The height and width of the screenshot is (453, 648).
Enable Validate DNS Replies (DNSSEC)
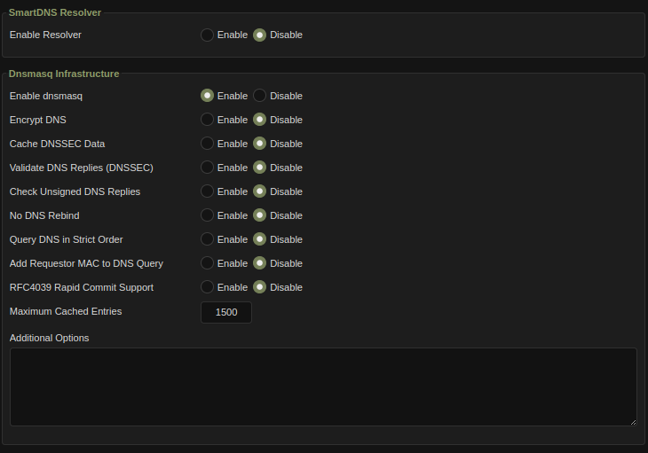coord(207,168)
